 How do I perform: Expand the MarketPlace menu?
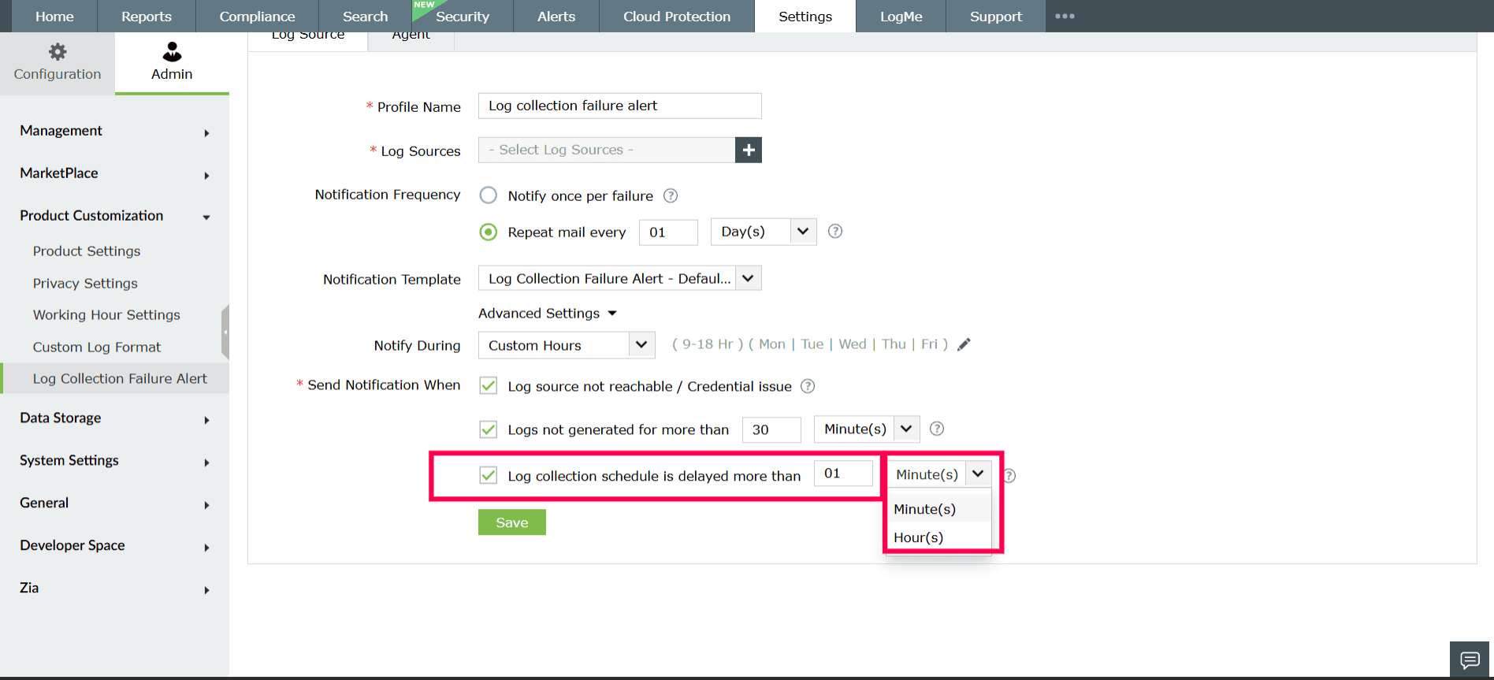pyautogui.click(x=115, y=173)
